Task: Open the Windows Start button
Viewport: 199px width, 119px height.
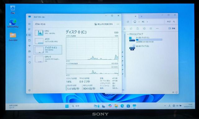Action: pos(67,106)
